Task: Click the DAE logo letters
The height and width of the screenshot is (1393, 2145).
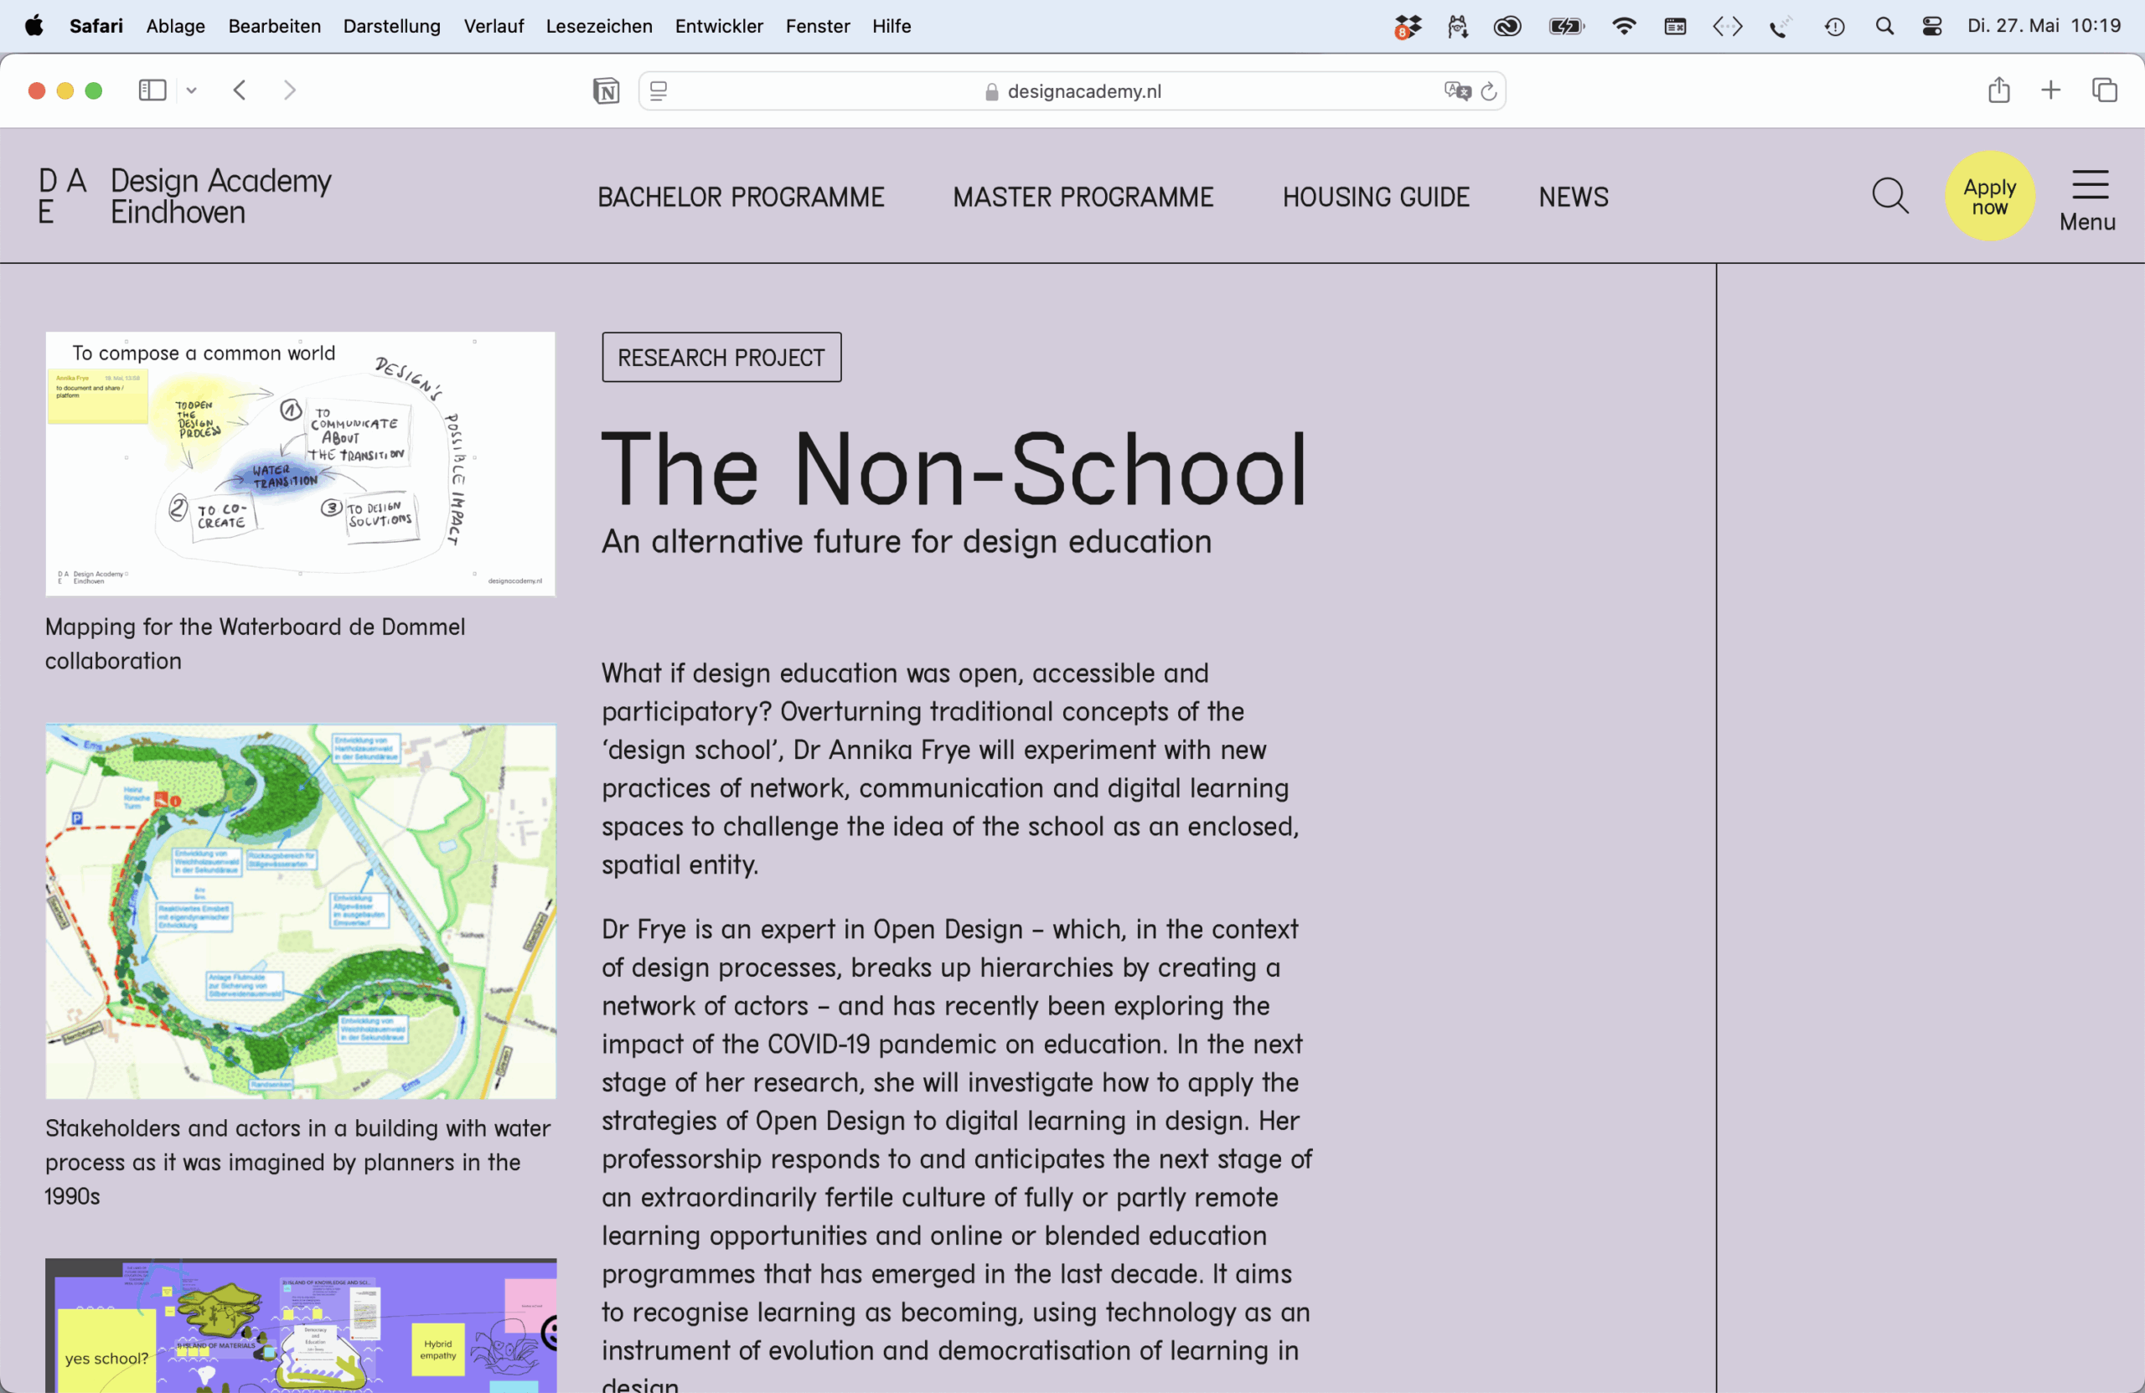Action: 63,195
